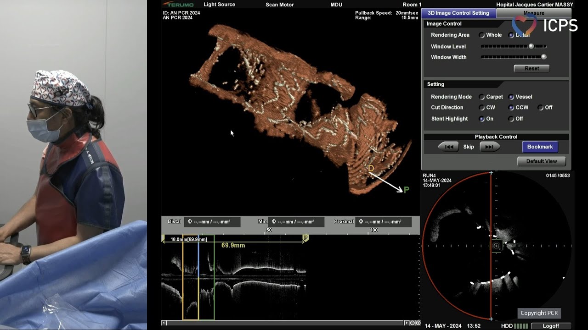Image resolution: width=588 pixels, height=330 pixels.
Task: Click the 69.9mm length label
Action: point(233,246)
